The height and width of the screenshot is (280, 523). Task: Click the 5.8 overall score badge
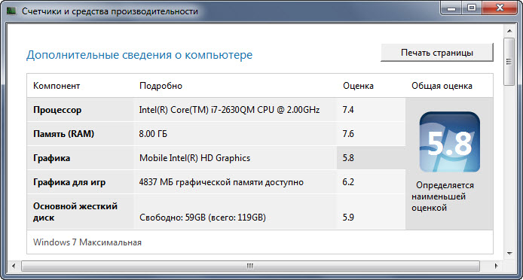[450, 142]
